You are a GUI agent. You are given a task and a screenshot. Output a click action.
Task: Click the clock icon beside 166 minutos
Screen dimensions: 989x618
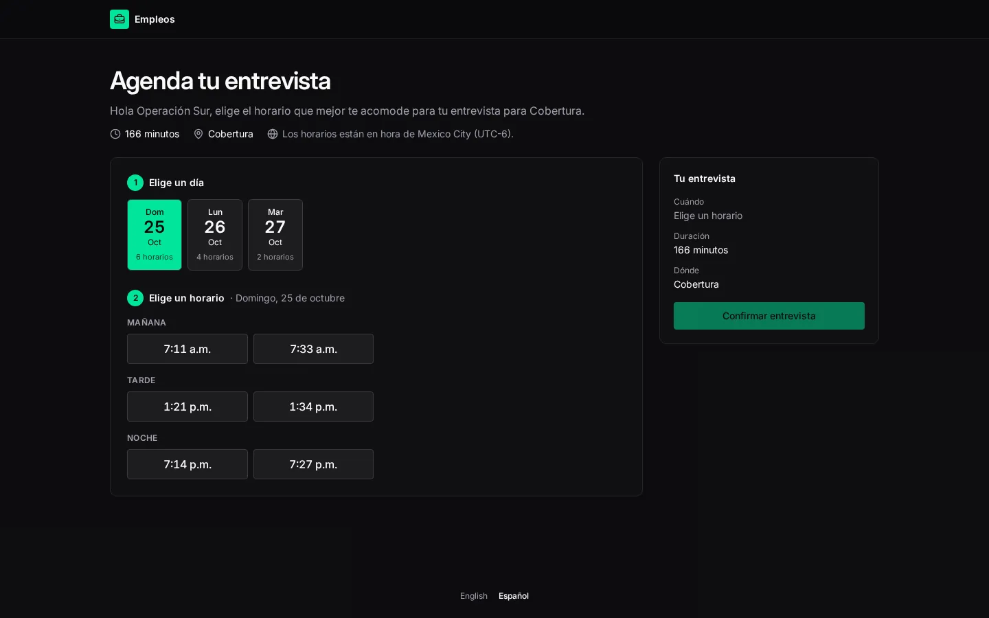pos(115,134)
